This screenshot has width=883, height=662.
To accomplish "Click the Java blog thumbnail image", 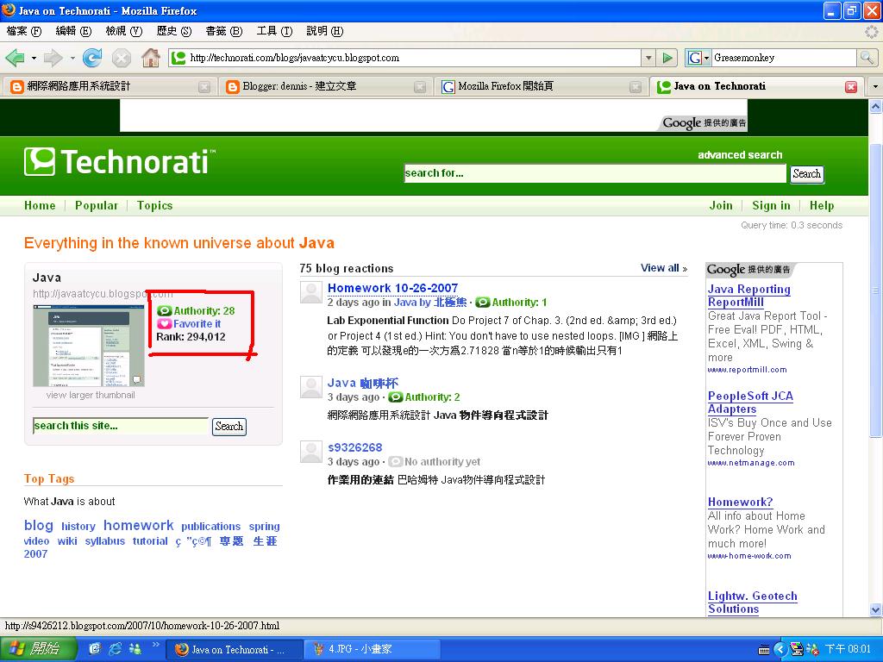I will (x=89, y=346).
